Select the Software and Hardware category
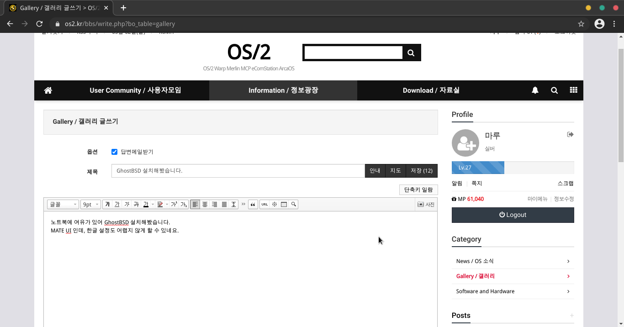This screenshot has height=327, width=624. point(485,291)
